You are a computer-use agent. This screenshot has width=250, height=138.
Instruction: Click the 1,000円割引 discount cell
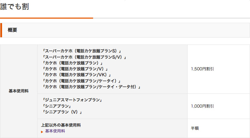(203, 106)
